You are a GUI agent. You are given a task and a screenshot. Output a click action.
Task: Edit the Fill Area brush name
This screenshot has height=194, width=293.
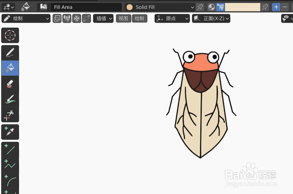pyautogui.click(x=86, y=7)
